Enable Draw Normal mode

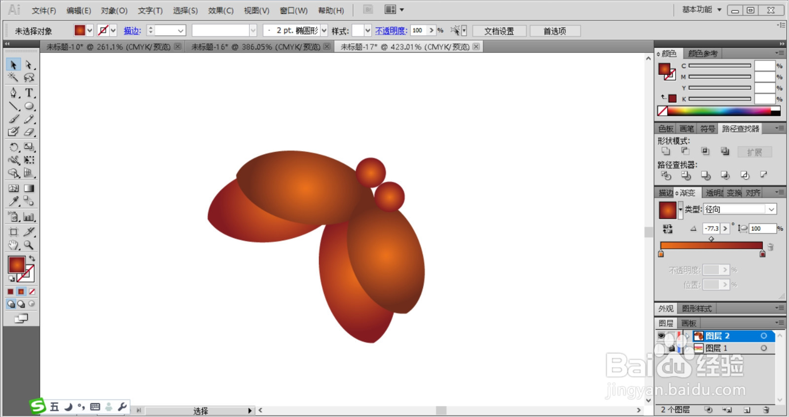click(x=10, y=304)
